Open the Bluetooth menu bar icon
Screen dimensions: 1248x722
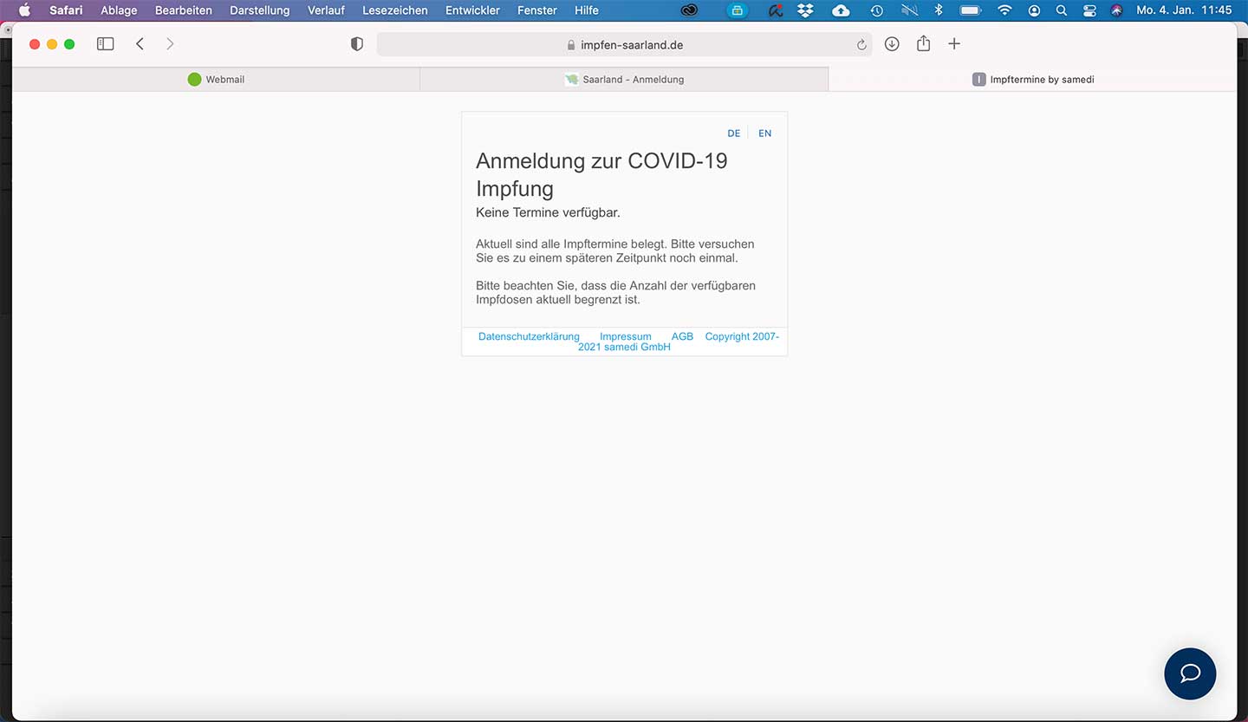(938, 10)
